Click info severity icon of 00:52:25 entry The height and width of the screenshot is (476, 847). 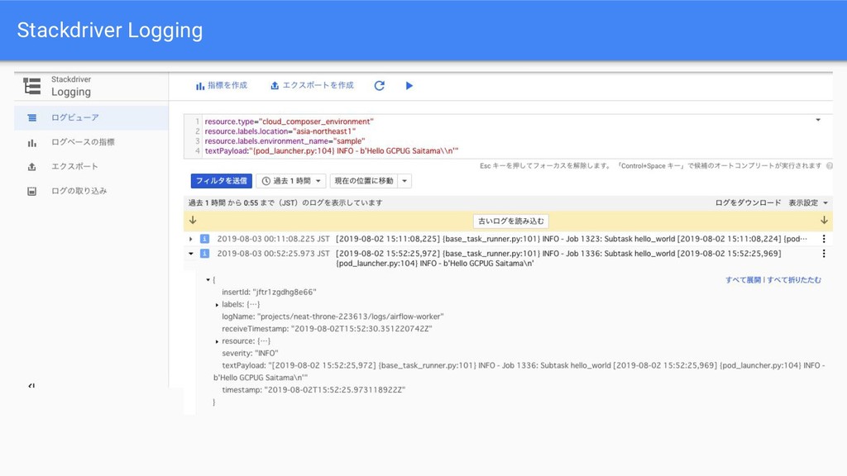point(205,254)
